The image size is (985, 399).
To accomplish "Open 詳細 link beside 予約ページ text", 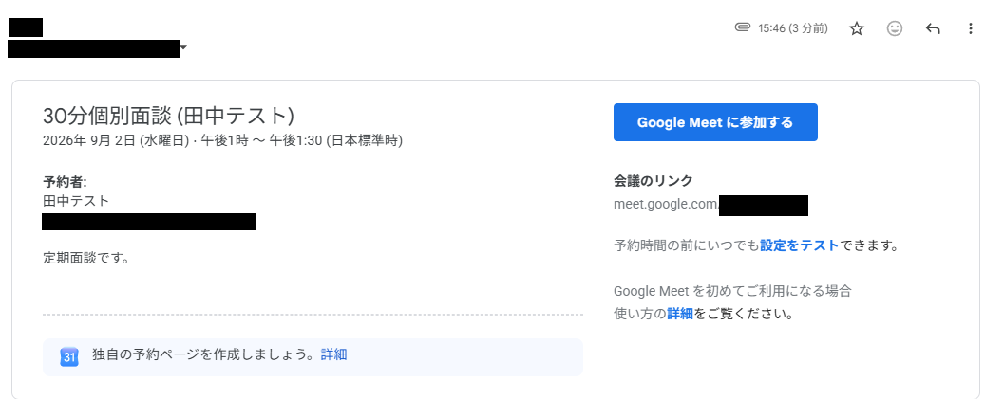I will 333,355.
